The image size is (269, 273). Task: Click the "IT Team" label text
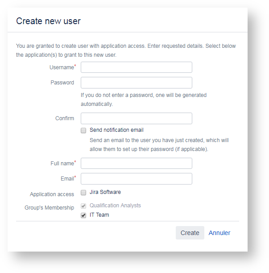[99, 215]
